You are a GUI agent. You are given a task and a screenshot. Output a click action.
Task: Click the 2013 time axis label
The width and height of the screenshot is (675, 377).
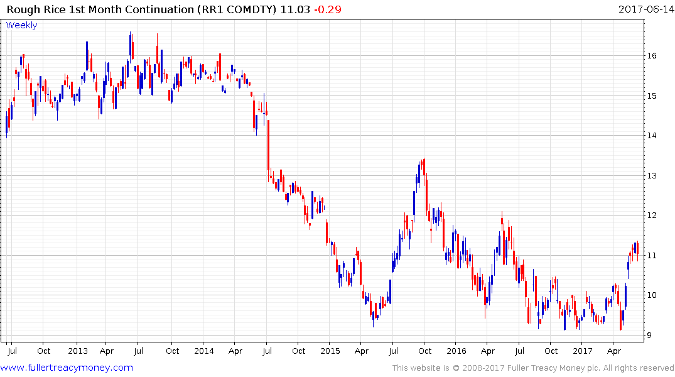(77, 351)
